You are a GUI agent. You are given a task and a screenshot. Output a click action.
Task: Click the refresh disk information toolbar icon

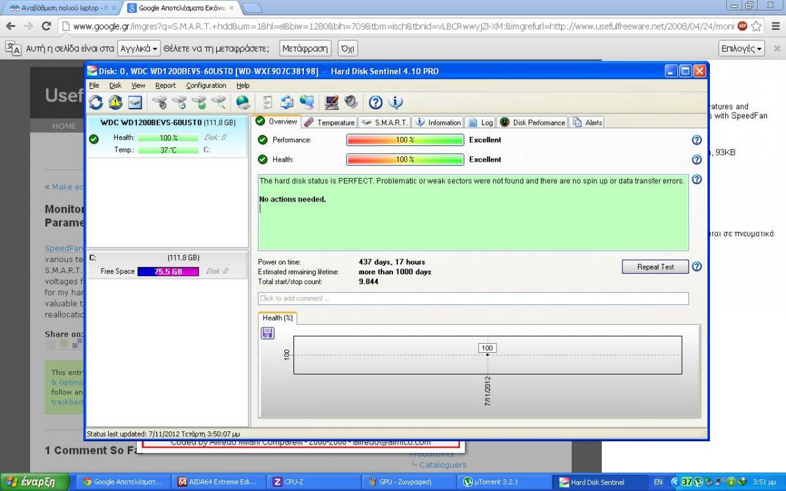96,102
